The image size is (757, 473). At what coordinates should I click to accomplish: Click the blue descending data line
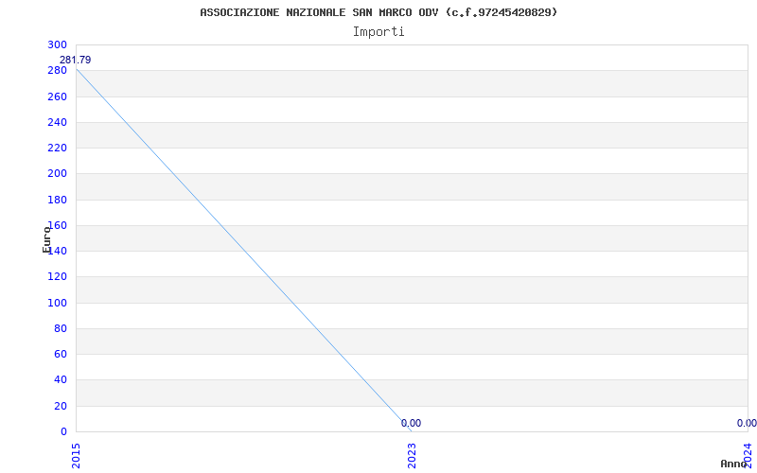(244, 250)
